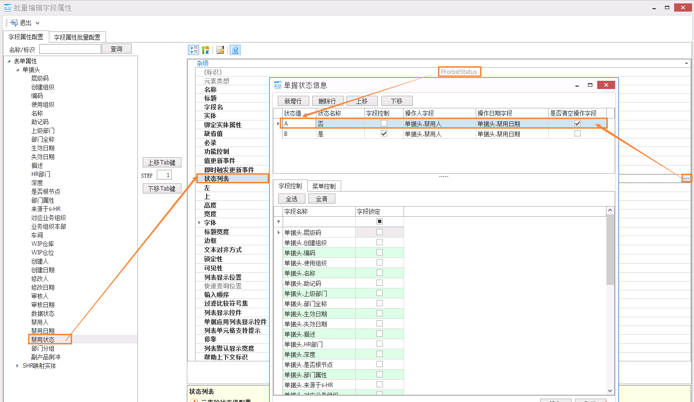Expand the 字体 property row
This screenshot has width=694, height=402.
pos(199,223)
